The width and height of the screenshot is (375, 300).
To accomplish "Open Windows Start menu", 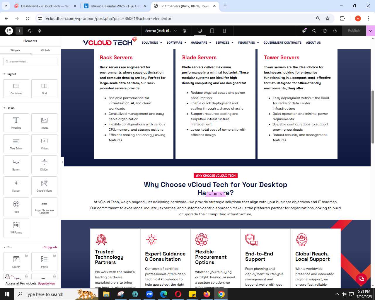I will 7,294.
